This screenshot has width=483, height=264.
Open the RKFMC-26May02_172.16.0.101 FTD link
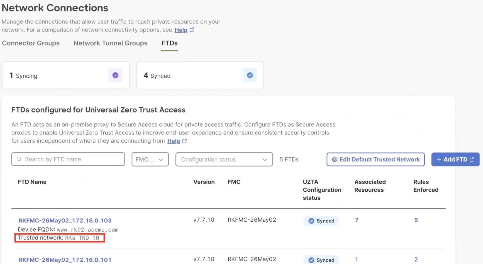click(x=65, y=260)
